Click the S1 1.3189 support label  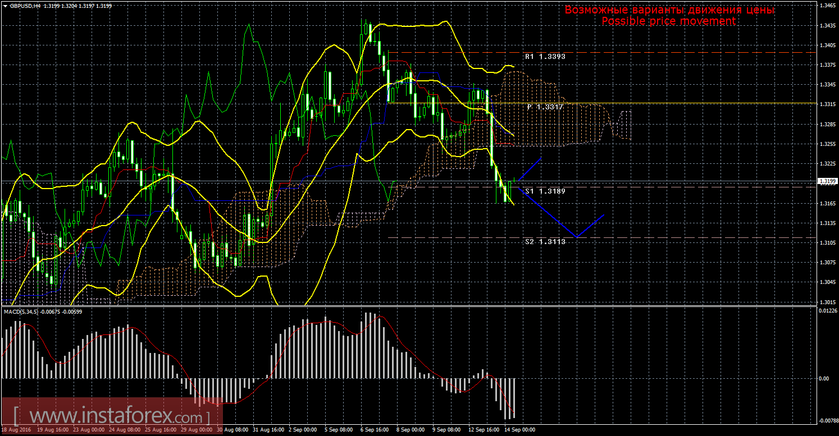click(545, 191)
